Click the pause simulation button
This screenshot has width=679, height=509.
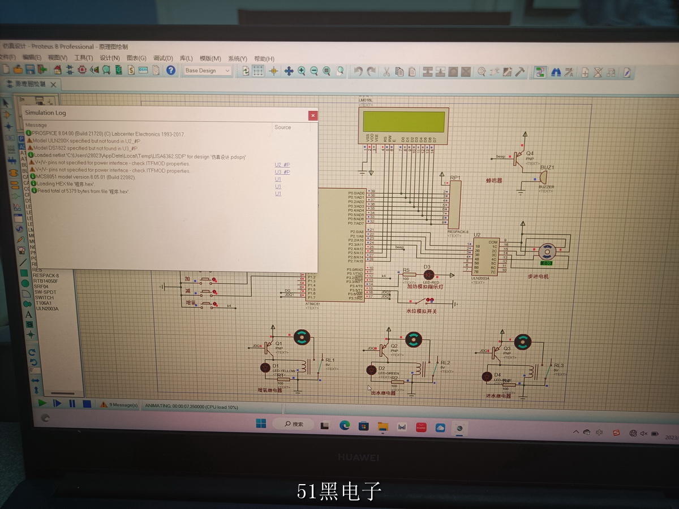pyautogui.click(x=72, y=404)
